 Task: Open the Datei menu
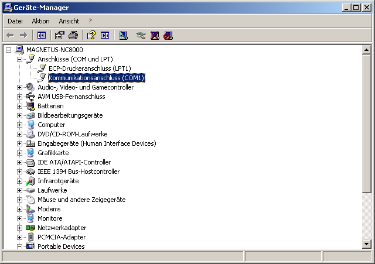pos(15,21)
